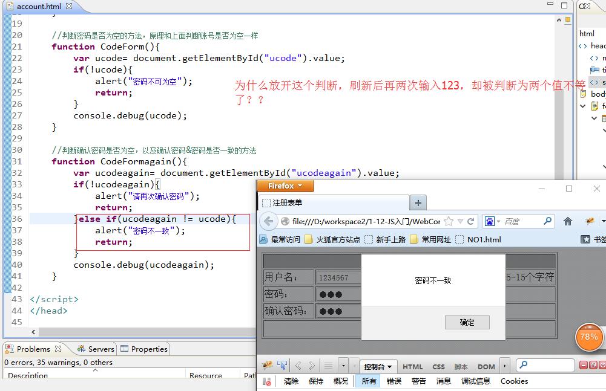The image size is (606, 391).
Task: Go to next Firebug location arrow
Action: (x=312, y=366)
